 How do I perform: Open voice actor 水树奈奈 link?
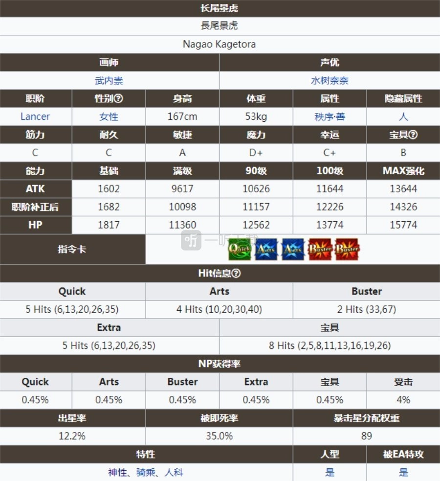pos(330,81)
